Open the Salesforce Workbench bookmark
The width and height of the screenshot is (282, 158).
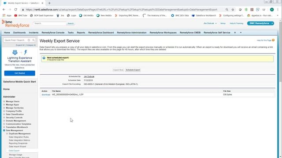coord(204,16)
